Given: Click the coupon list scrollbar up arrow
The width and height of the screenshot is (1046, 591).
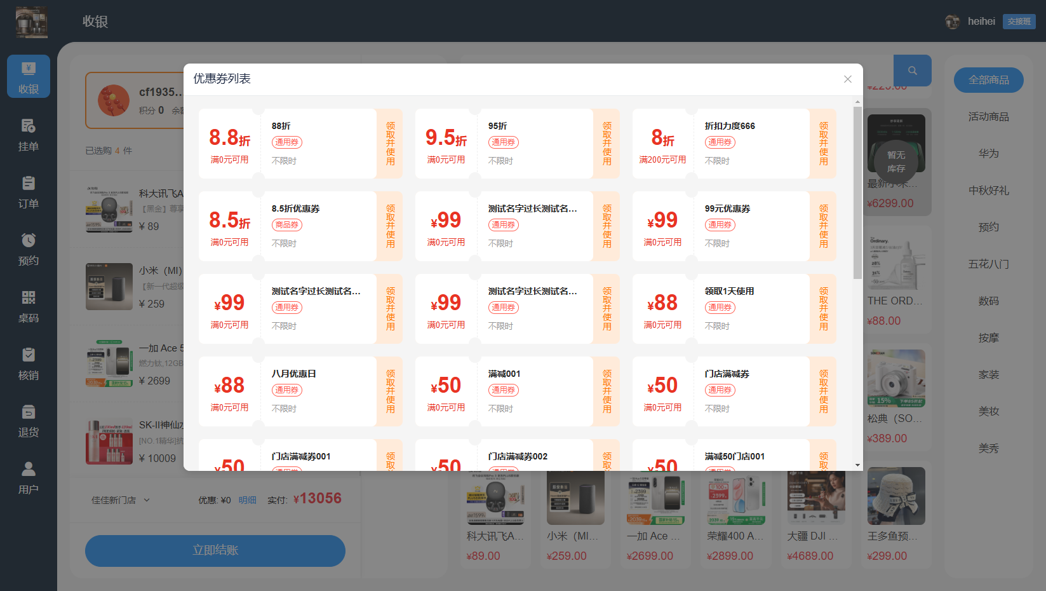Looking at the screenshot, I should 857,102.
